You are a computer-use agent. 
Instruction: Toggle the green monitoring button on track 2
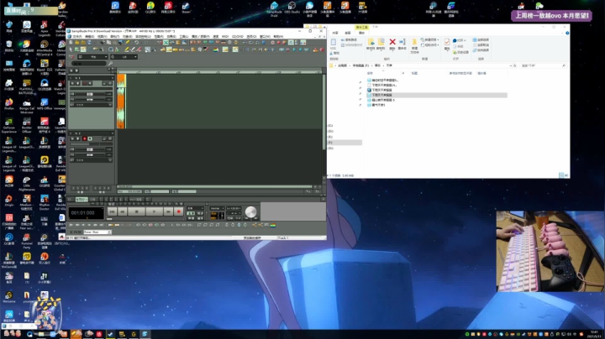tap(90, 138)
